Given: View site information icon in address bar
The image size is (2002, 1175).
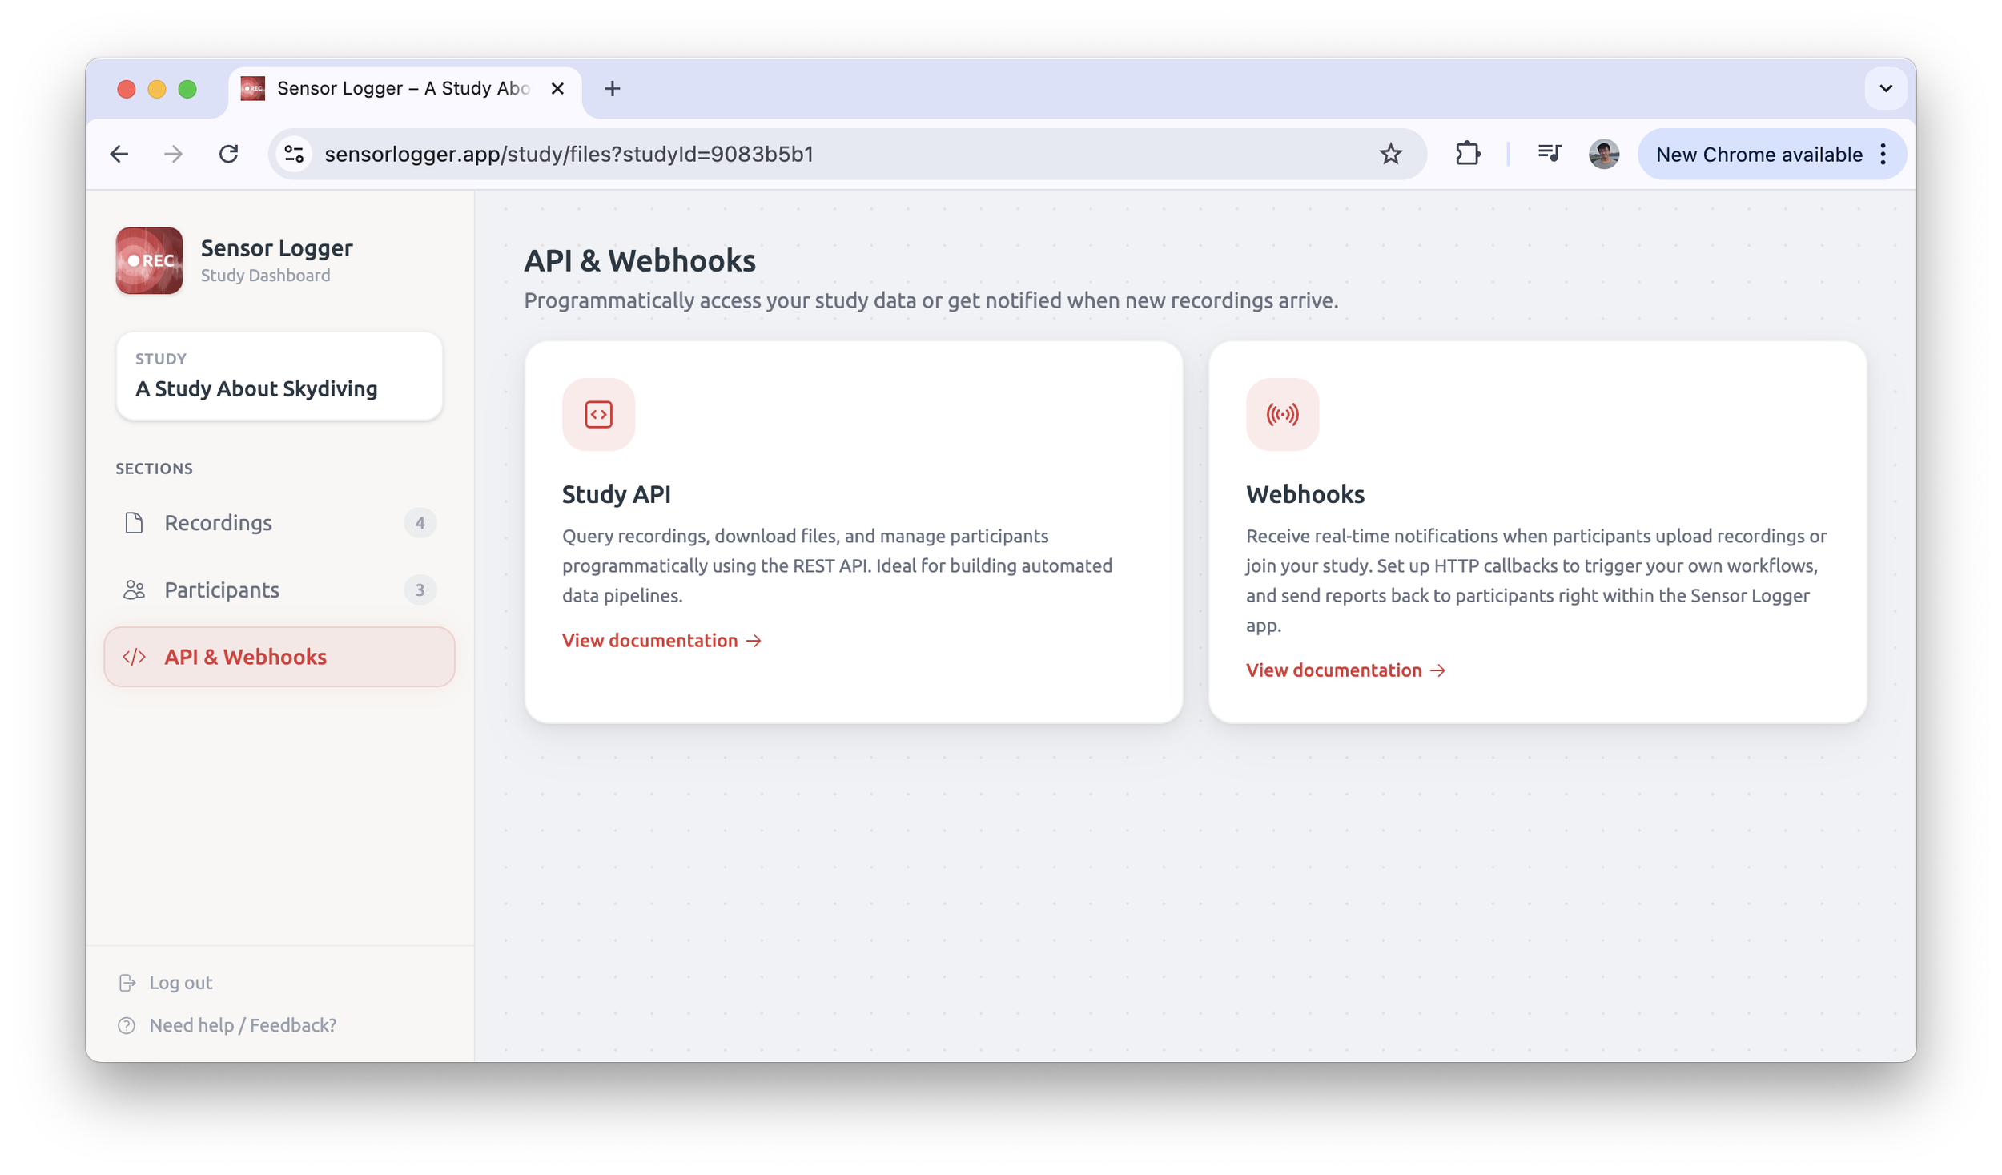Looking at the screenshot, I should point(294,154).
